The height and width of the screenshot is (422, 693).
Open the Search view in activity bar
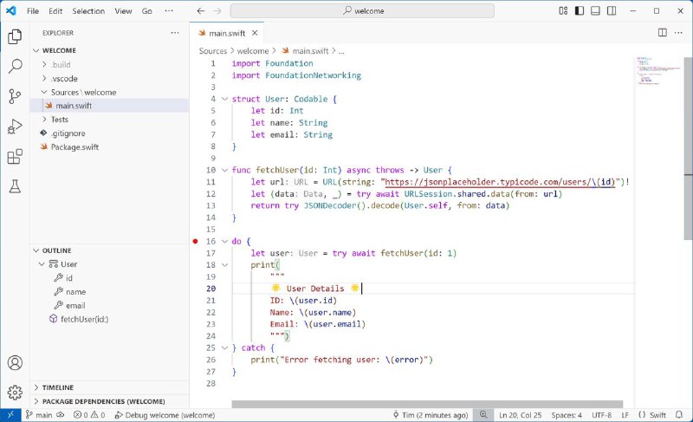pyautogui.click(x=15, y=66)
